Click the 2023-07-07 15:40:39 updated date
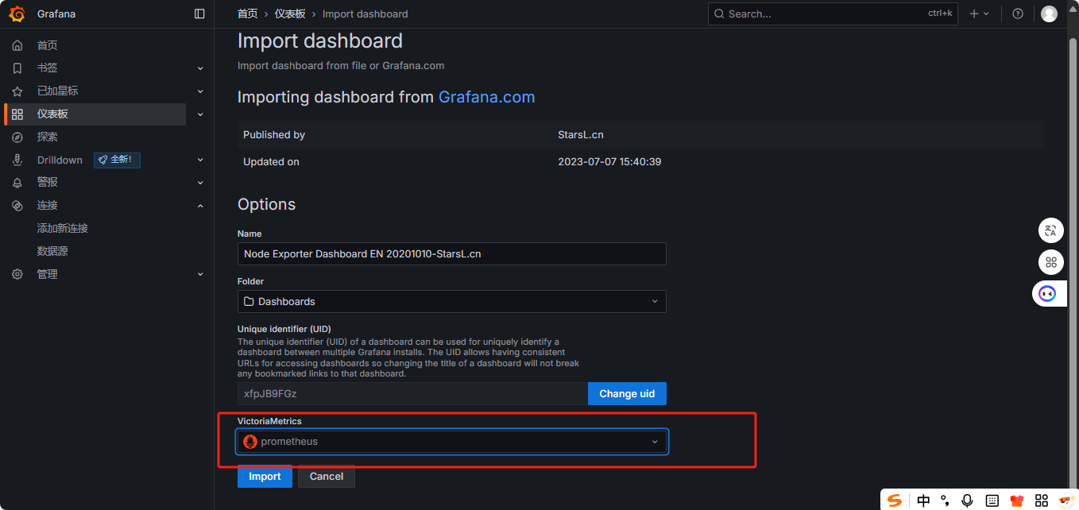This screenshot has height=510, width=1079. tap(609, 162)
